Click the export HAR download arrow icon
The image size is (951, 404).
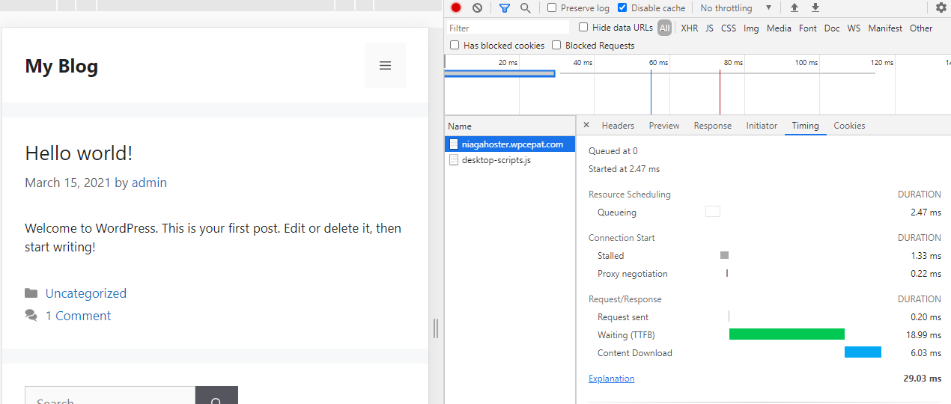click(815, 8)
